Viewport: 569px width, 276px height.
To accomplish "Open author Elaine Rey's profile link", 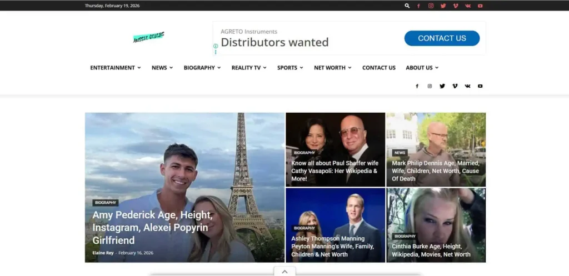I will click(103, 253).
